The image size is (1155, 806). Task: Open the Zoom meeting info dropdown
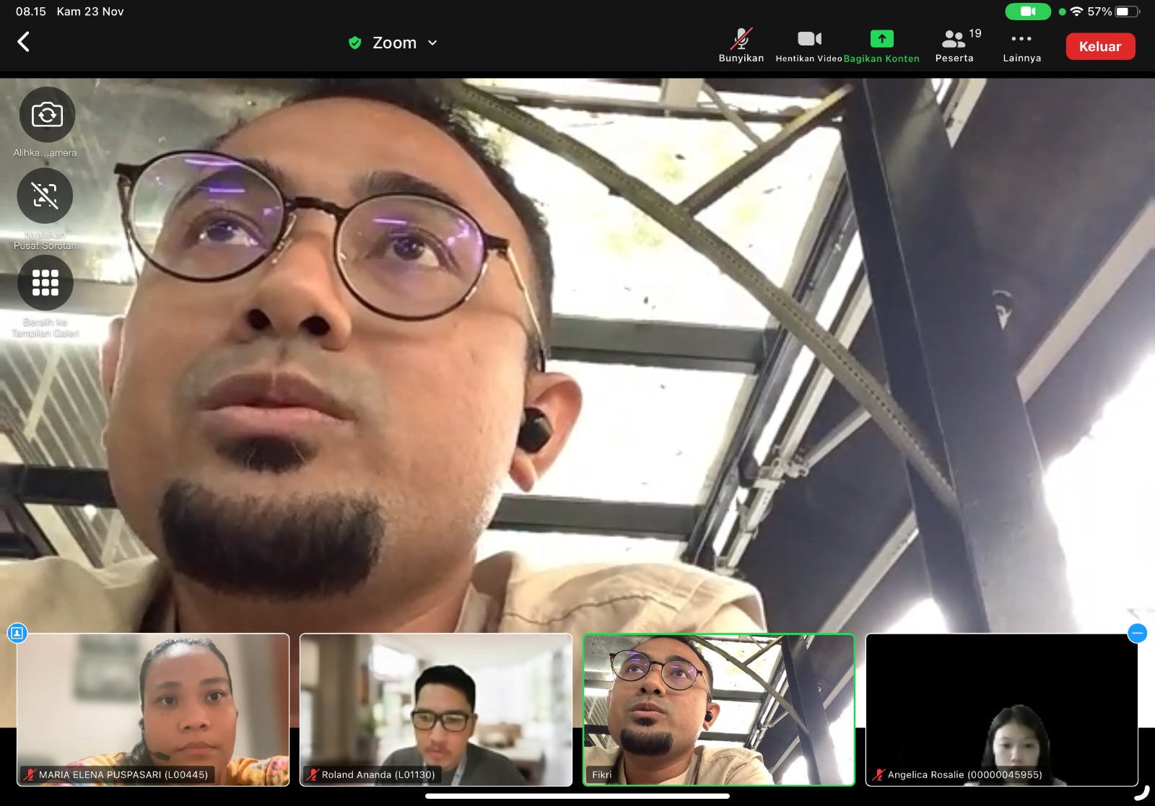[432, 43]
